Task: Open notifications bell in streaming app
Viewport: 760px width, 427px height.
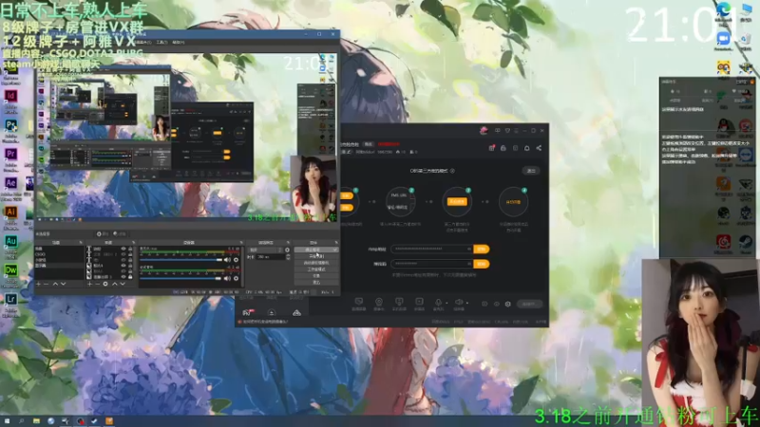Action: point(527,148)
